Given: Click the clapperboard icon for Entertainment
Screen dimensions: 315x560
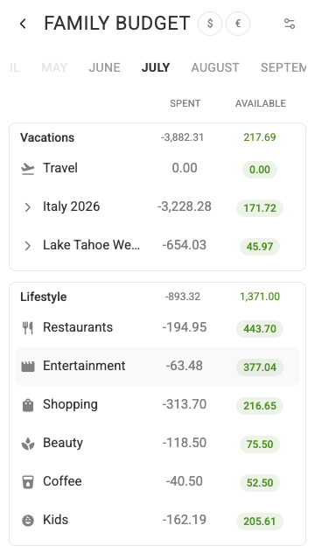Looking at the screenshot, I should 28,367.
